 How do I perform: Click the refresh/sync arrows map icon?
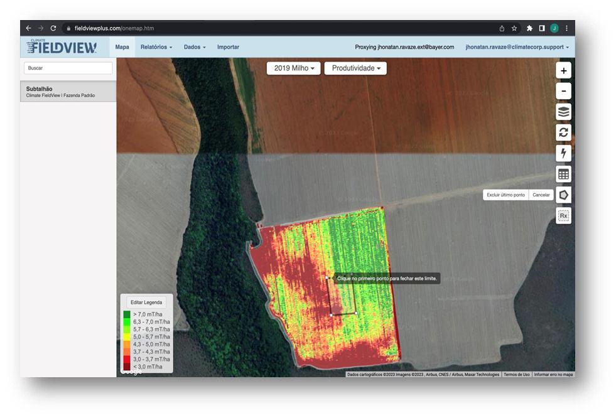(x=563, y=132)
